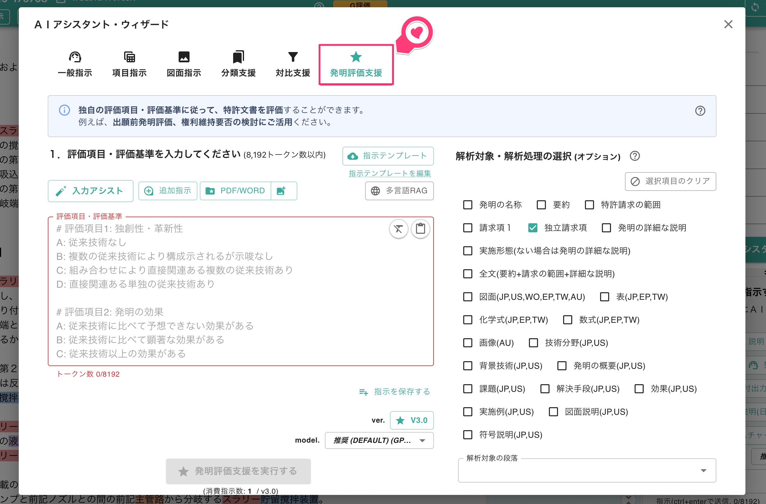Click the 選択項目のクリア button

670,182
